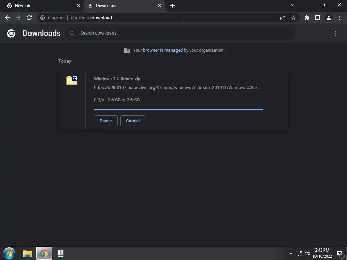Image resolution: width=347 pixels, height=260 pixels.
Task: Open the profile avatar menu
Action: tap(329, 18)
